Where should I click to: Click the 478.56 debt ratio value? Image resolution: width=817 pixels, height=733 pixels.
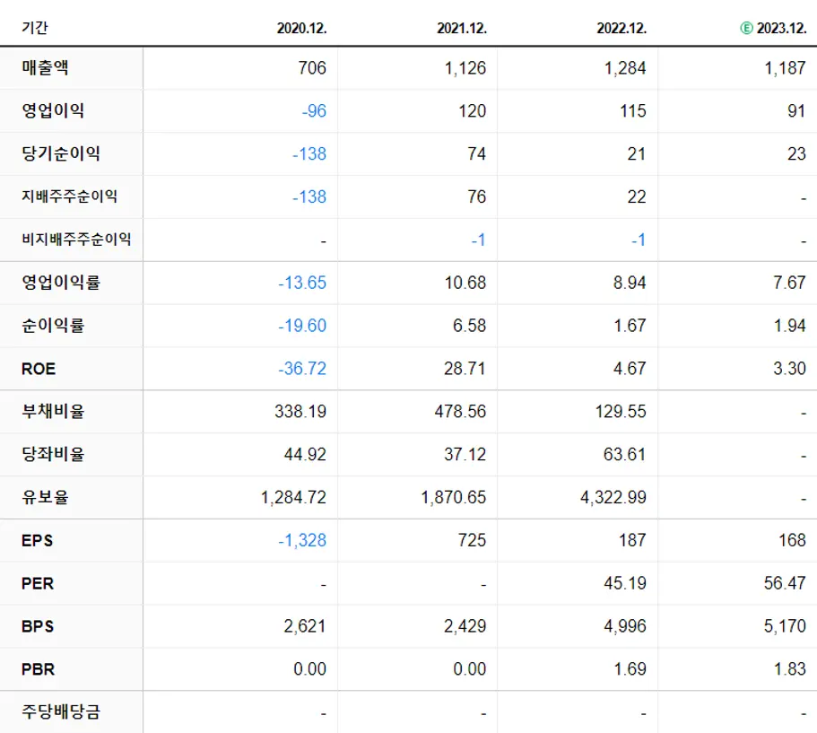pyautogui.click(x=461, y=411)
